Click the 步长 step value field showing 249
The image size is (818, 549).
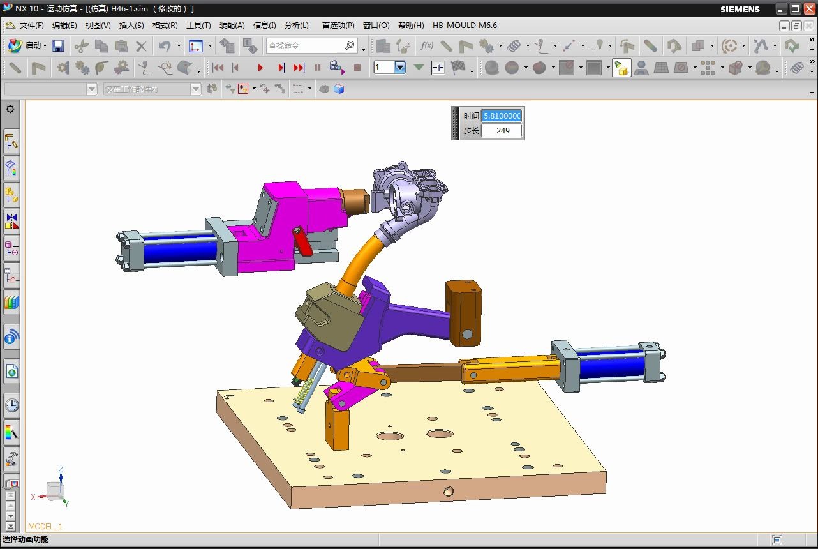(502, 130)
